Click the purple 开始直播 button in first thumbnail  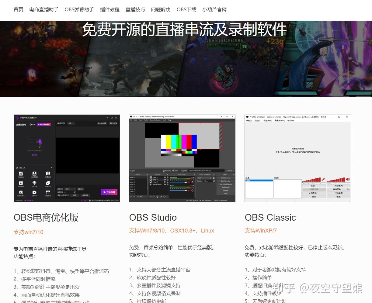click(109, 192)
